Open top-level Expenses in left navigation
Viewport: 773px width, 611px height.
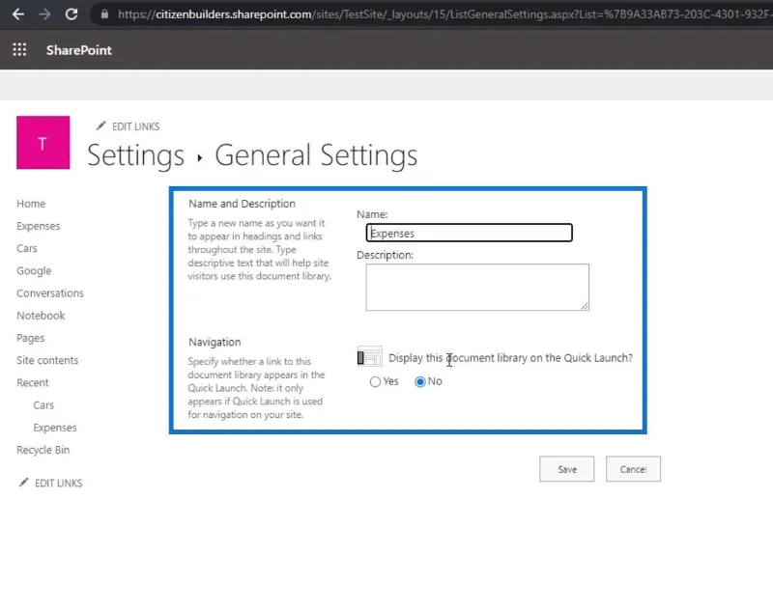pyautogui.click(x=39, y=226)
